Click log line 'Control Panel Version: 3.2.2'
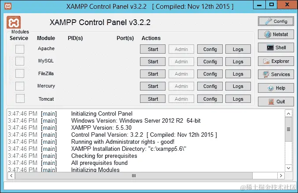 (144, 135)
